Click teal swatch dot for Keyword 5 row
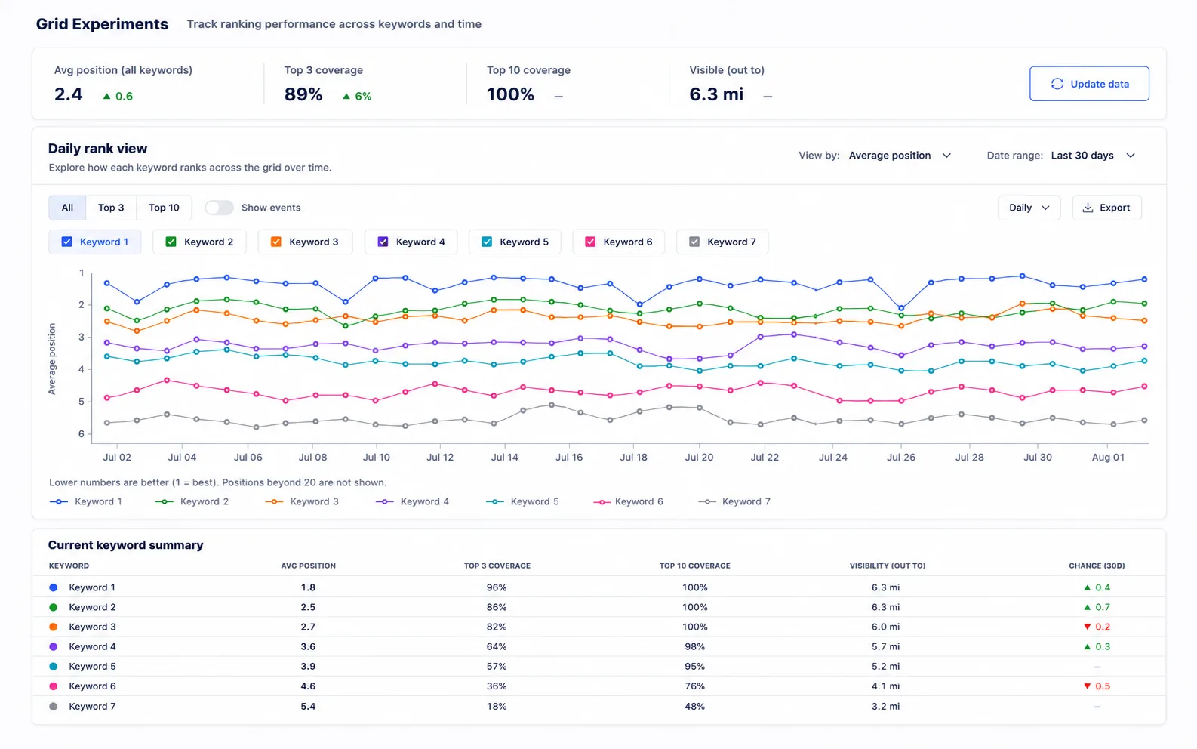Image resolution: width=1197 pixels, height=749 pixels. 53,667
